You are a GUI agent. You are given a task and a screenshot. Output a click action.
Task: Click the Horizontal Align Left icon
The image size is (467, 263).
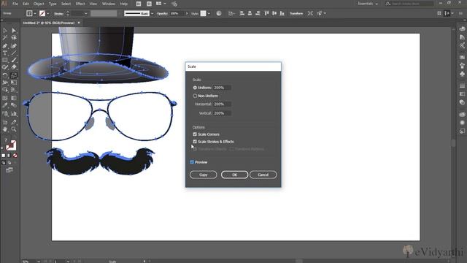[x=242, y=13]
